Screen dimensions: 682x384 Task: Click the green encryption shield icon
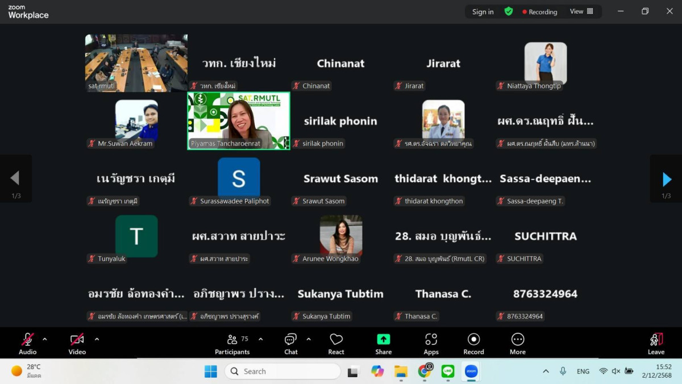click(x=509, y=11)
